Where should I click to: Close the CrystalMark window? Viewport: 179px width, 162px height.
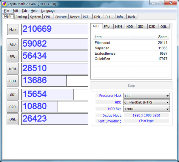tap(171, 3)
